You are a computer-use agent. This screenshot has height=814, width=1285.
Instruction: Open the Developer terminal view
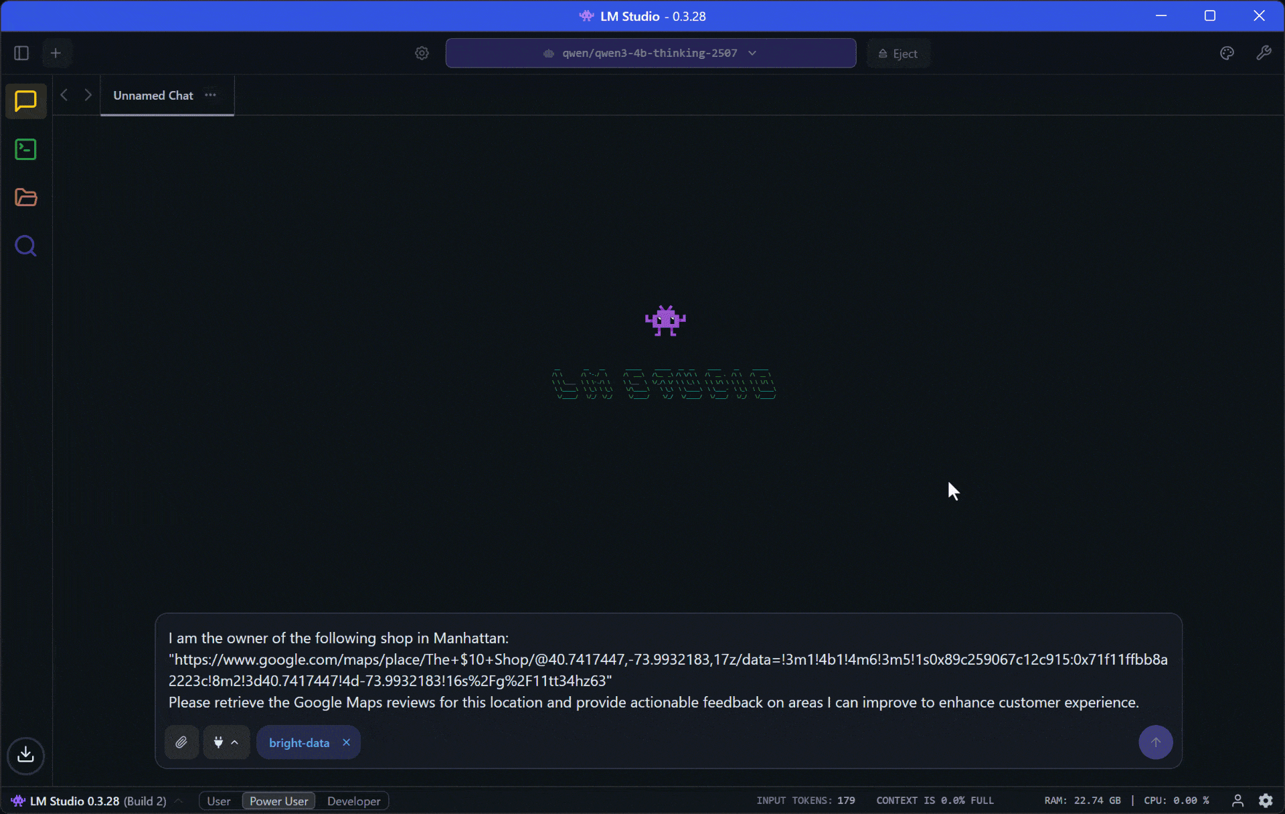25,149
